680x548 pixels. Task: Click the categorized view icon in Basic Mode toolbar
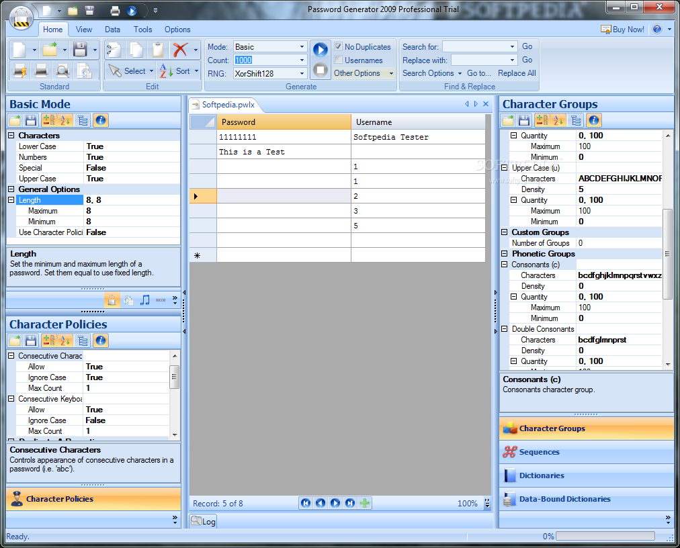click(x=48, y=120)
